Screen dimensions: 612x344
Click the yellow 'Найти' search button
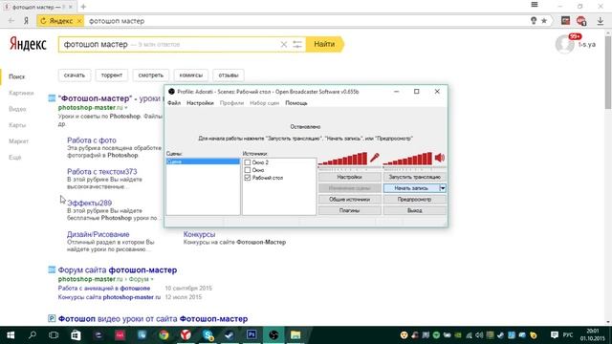click(x=324, y=44)
